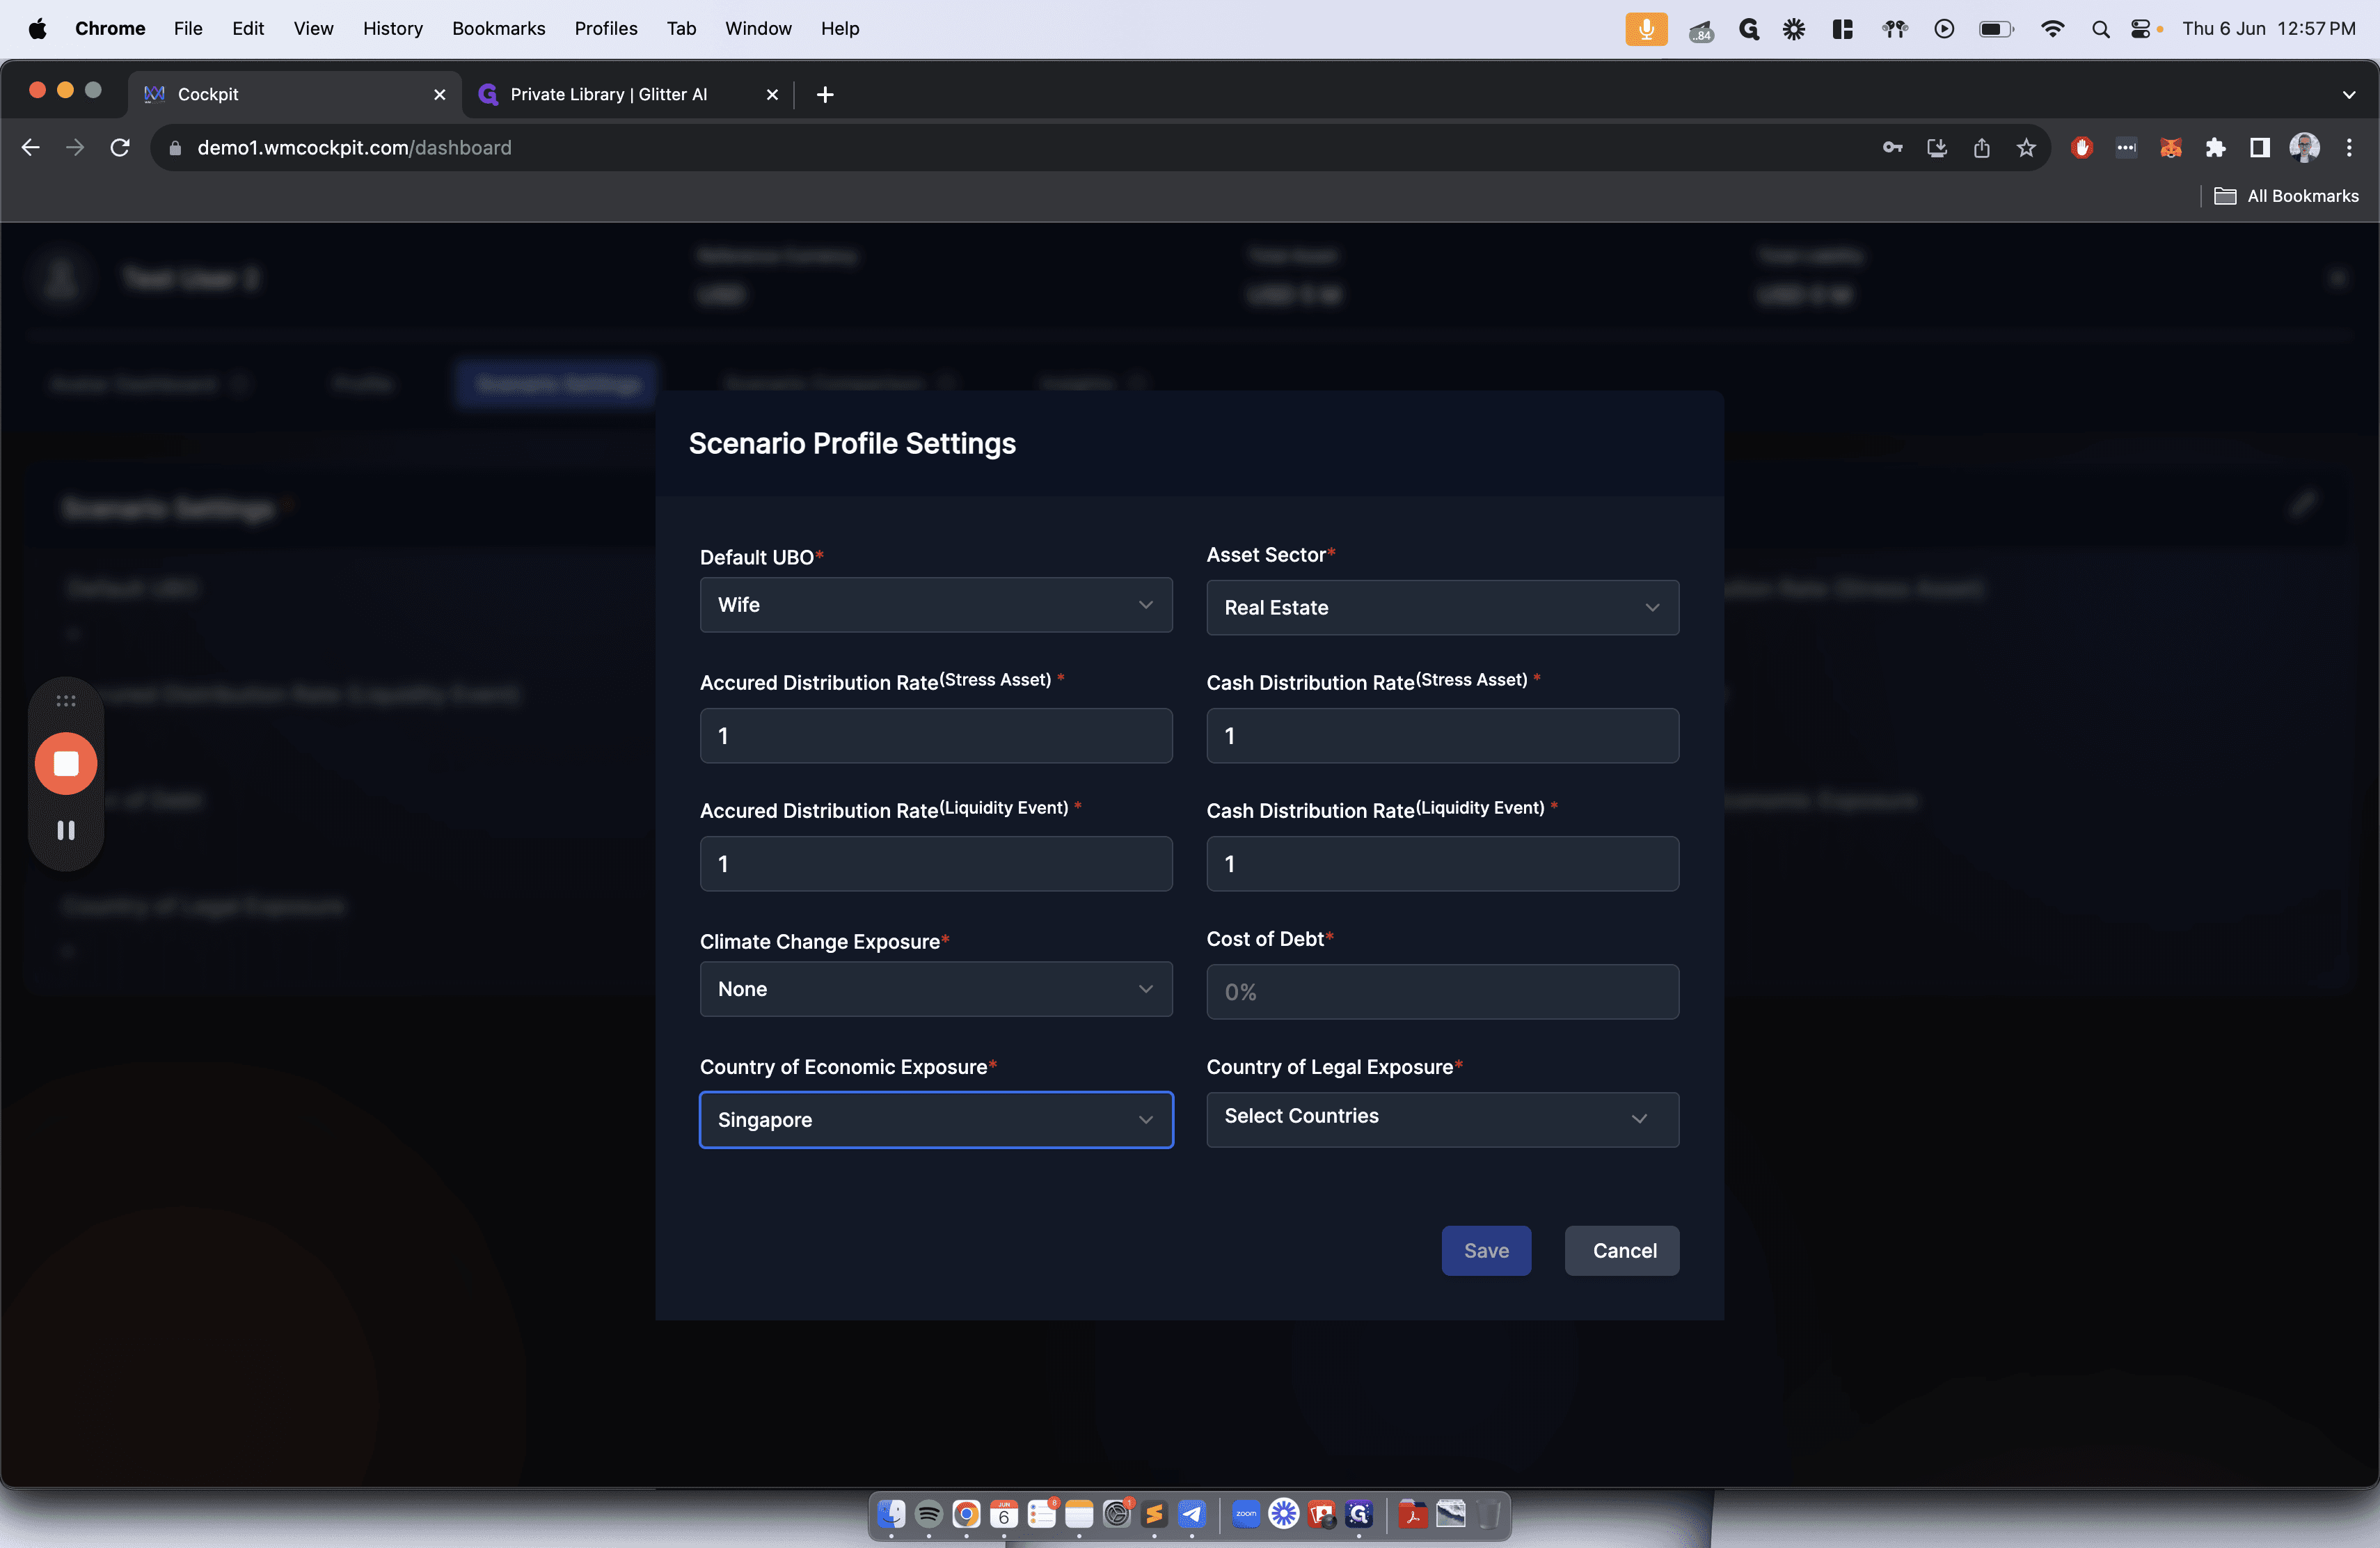Go forward in browser history
Image resolution: width=2380 pixels, height=1548 pixels.
coord(75,147)
